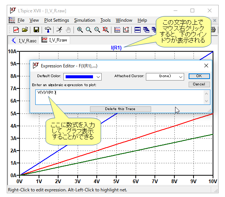Click the Save floppy disk icon
The width and height of the screenshot is (225, 197).
(x=36, y=30)
